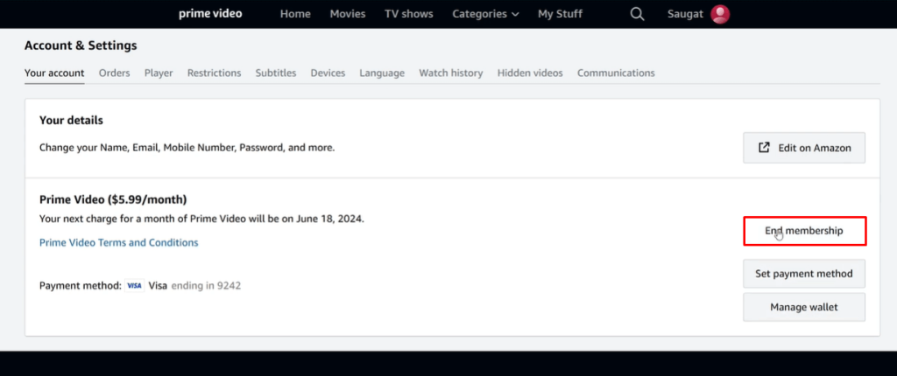Open Manage wallet
The width and height of the screenshot is (897, 376).
click(803, 307)
